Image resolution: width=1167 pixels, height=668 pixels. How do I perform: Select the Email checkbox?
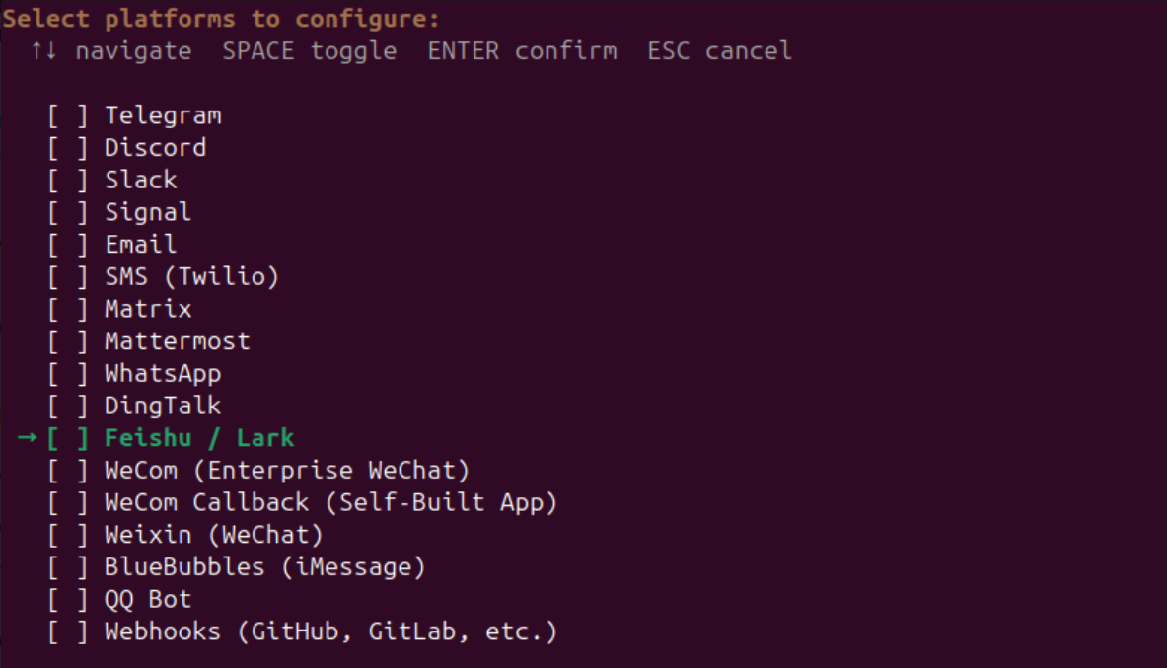[x=68, y=245]
